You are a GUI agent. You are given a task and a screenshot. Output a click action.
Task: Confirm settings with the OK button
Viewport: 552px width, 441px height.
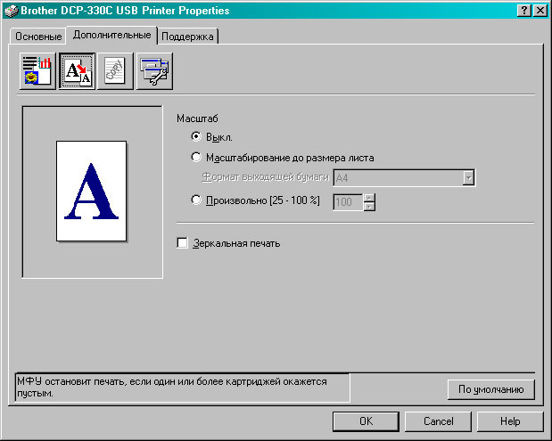[367, 421]
